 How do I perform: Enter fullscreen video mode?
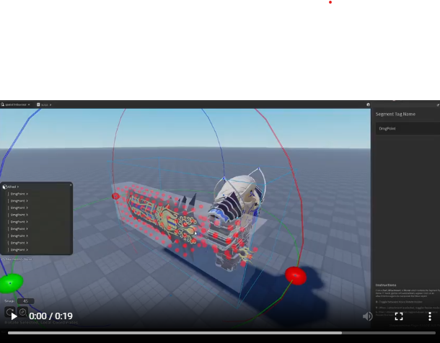399,316
